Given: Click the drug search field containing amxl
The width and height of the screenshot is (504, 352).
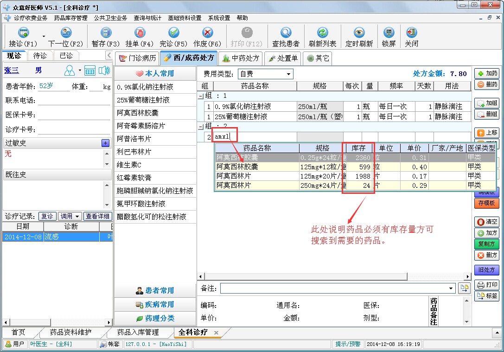Looking at the screenshot, I should (x=255, y=137).
